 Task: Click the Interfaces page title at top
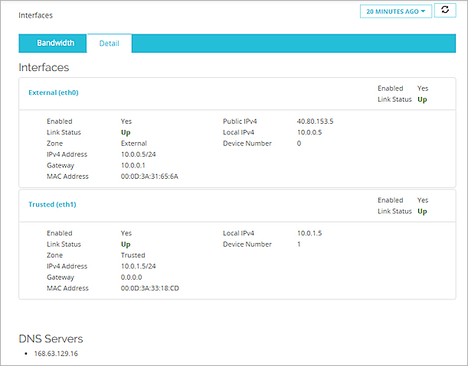[36, 15]
